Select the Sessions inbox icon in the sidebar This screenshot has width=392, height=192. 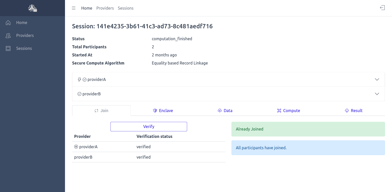(8, 48)
